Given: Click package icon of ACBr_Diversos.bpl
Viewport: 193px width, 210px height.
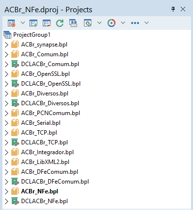Looking at the screenshot, I should (x=15, y=93).
